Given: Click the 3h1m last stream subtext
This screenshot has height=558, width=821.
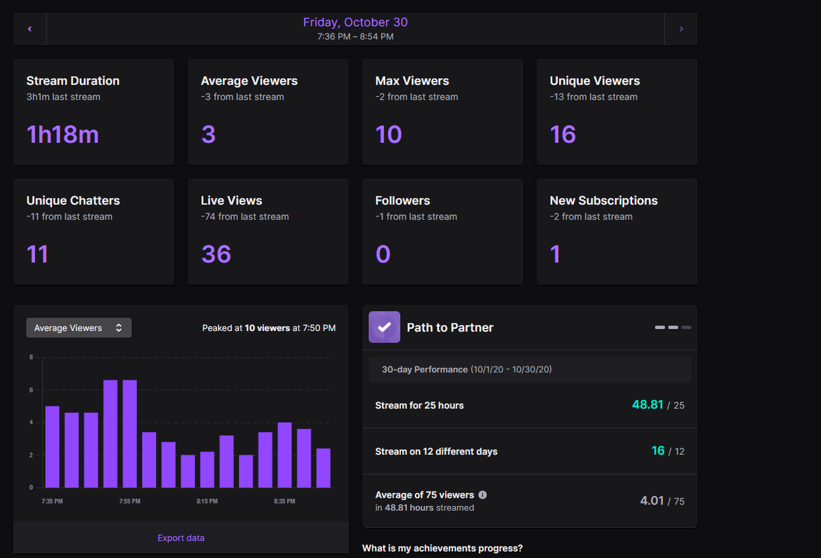Looking at the screenshot, I should pos(64,97).
